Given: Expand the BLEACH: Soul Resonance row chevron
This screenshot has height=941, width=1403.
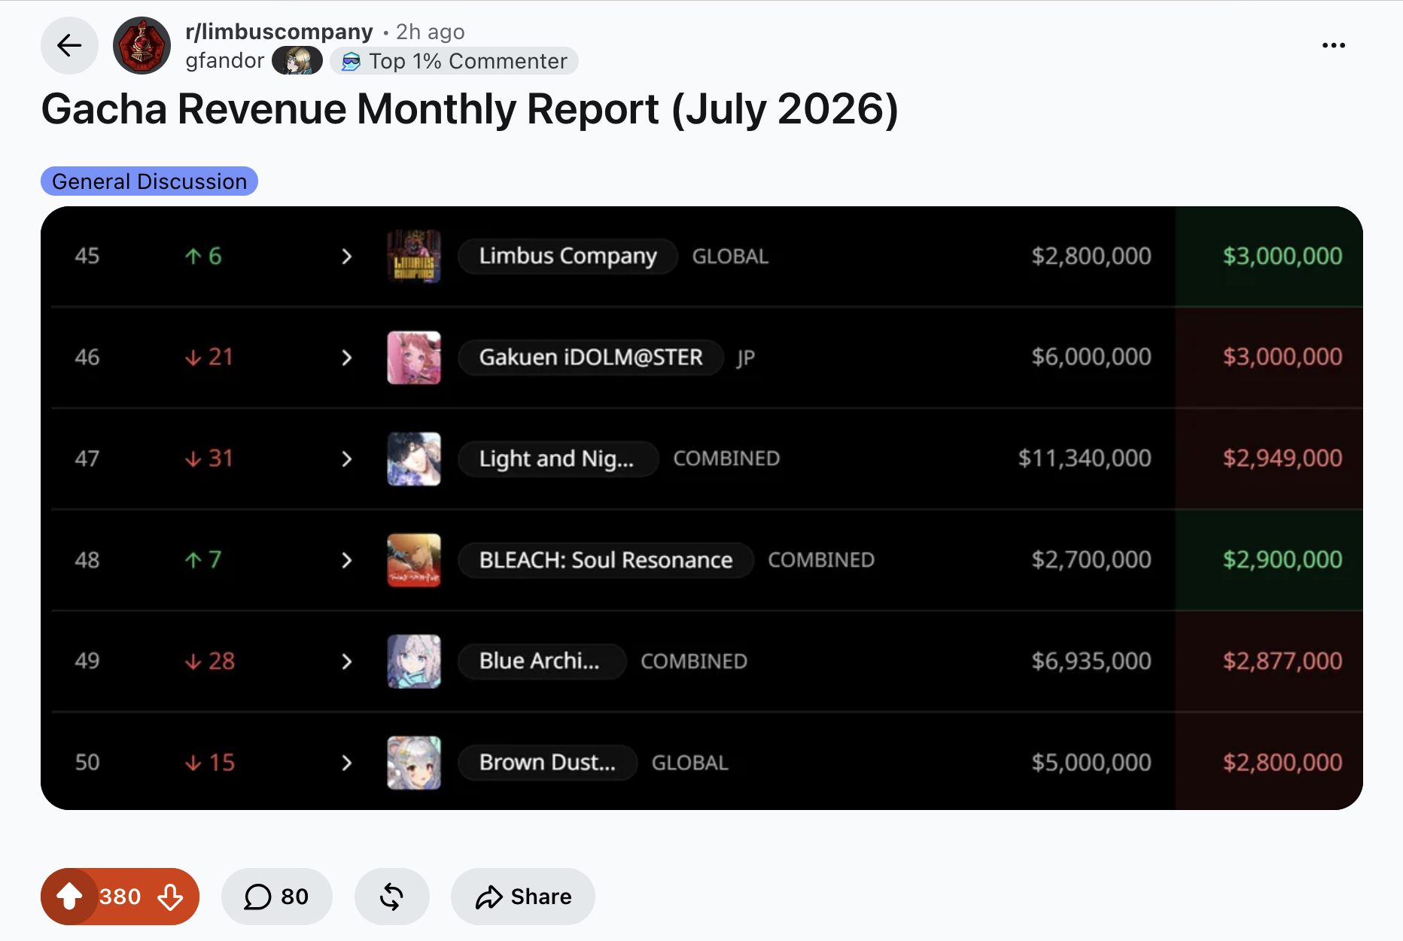Looking at the screenshot, I should [x=346, y=561].
